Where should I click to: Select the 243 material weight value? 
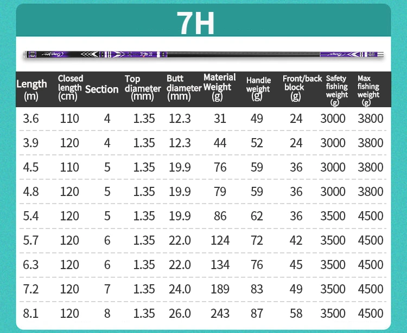(220, 314)
